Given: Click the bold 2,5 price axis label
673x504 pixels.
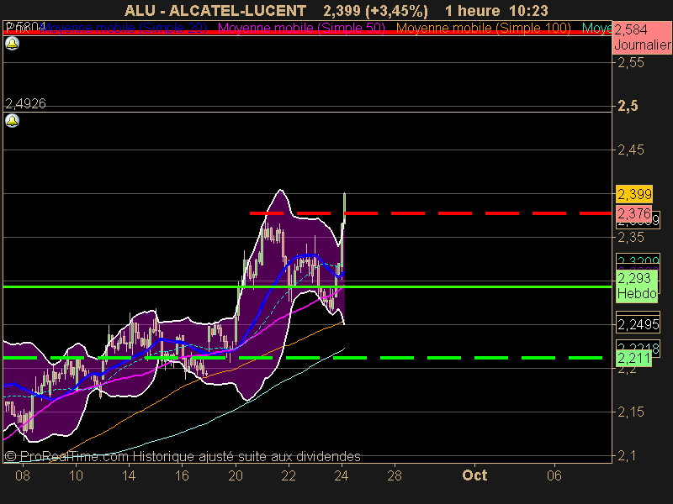Looking at the screenshot, I should (x=627, y=106).
